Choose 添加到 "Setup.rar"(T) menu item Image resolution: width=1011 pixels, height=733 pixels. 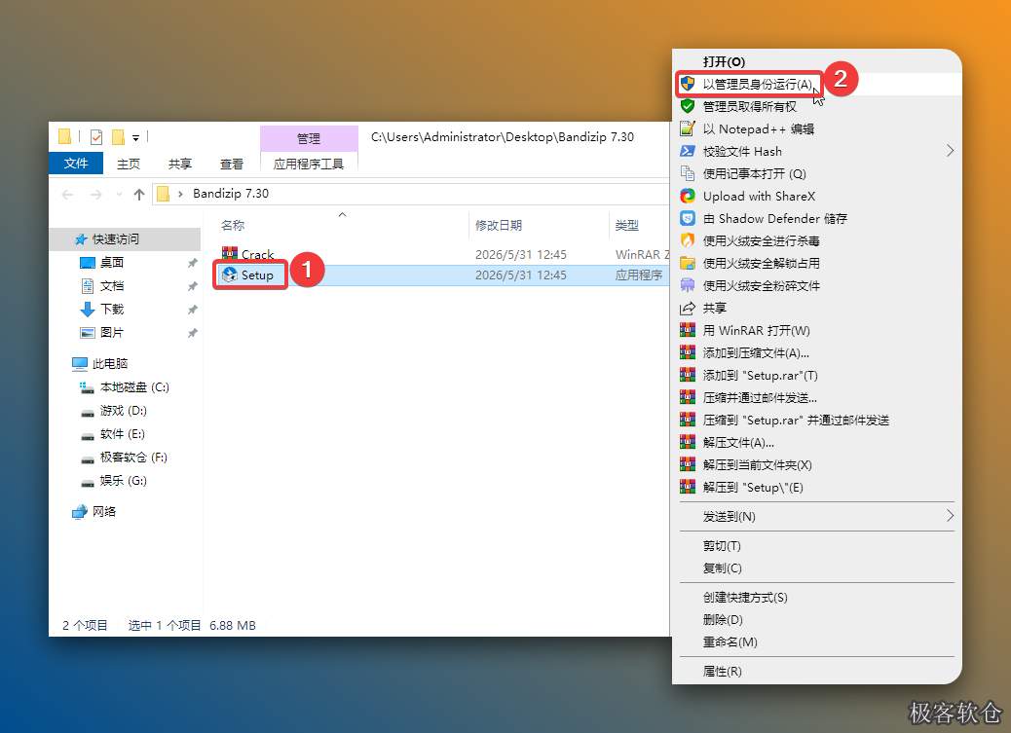[817, 375]
